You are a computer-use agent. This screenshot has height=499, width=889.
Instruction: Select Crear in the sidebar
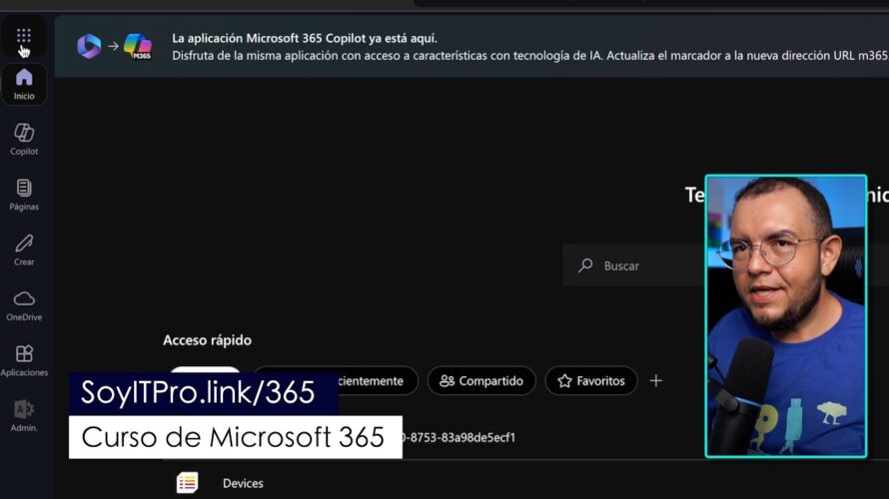(x=24, y=249)
